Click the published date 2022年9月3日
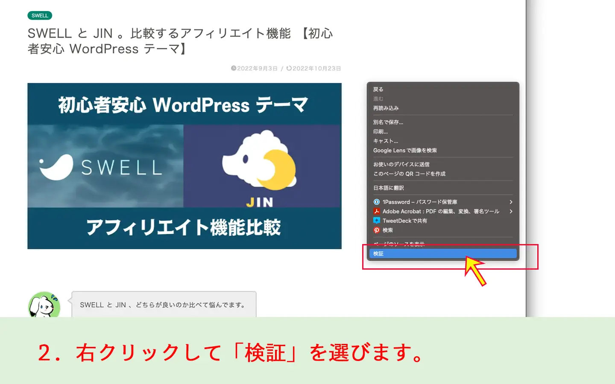Screen dimensions: 615x384 pyautogui.click(x=257, y=68)
